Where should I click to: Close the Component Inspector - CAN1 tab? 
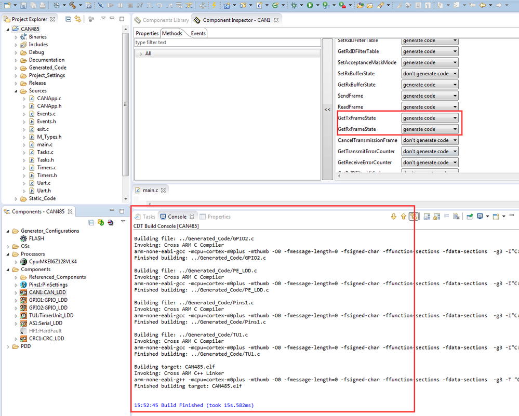[x=276, y=20]
